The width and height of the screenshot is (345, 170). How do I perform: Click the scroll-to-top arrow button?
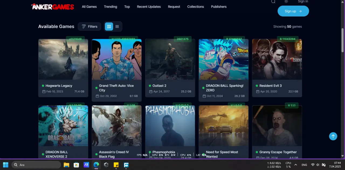333,136
